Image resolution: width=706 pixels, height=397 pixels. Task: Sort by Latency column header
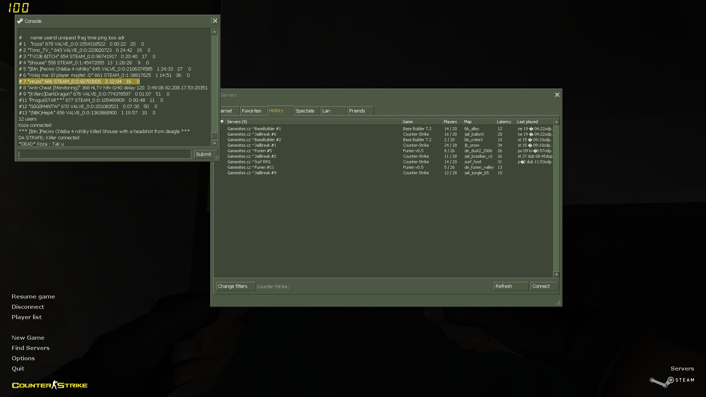coord(506,122)
